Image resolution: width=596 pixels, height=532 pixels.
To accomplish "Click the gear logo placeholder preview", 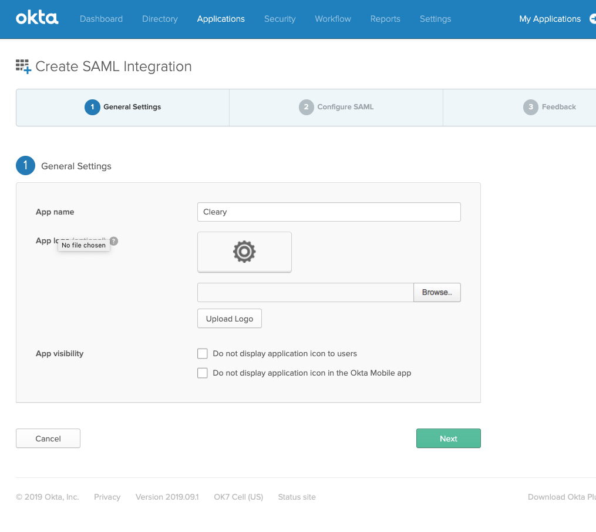I will click(x=244, y=252).
